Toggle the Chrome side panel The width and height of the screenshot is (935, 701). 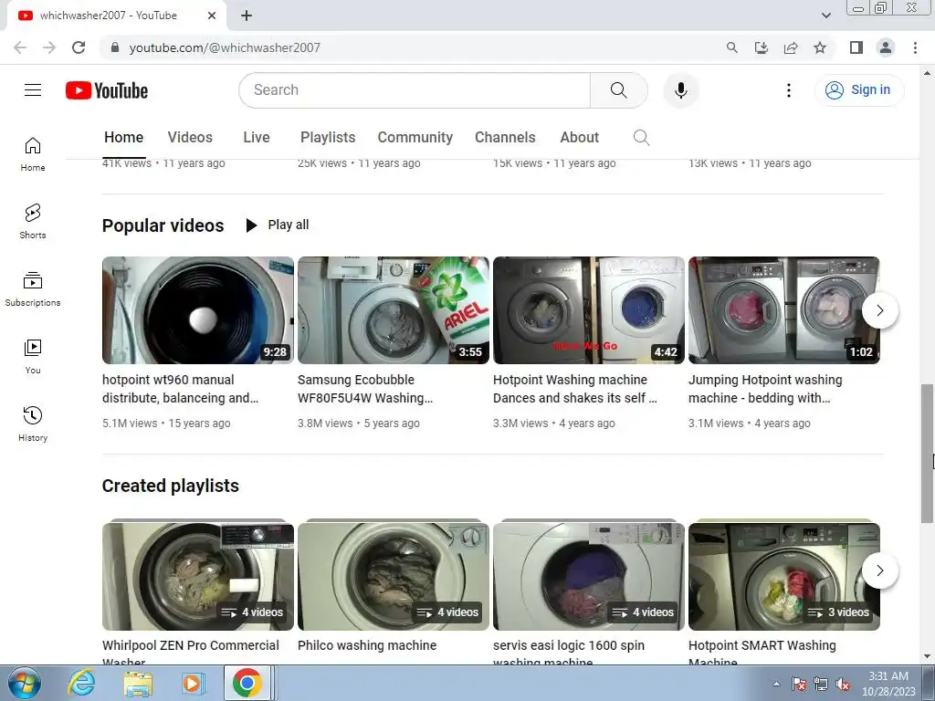tap(856, 47)
